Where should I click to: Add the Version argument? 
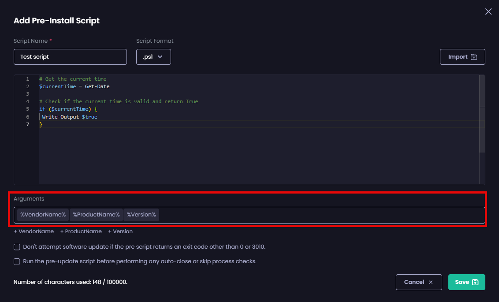click(120, 231)
